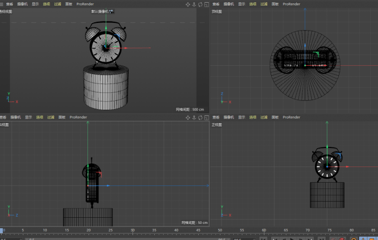Click the 默认摄像机 camera label
Viewport: 378px width, 240px height.
tap(100, 11)
